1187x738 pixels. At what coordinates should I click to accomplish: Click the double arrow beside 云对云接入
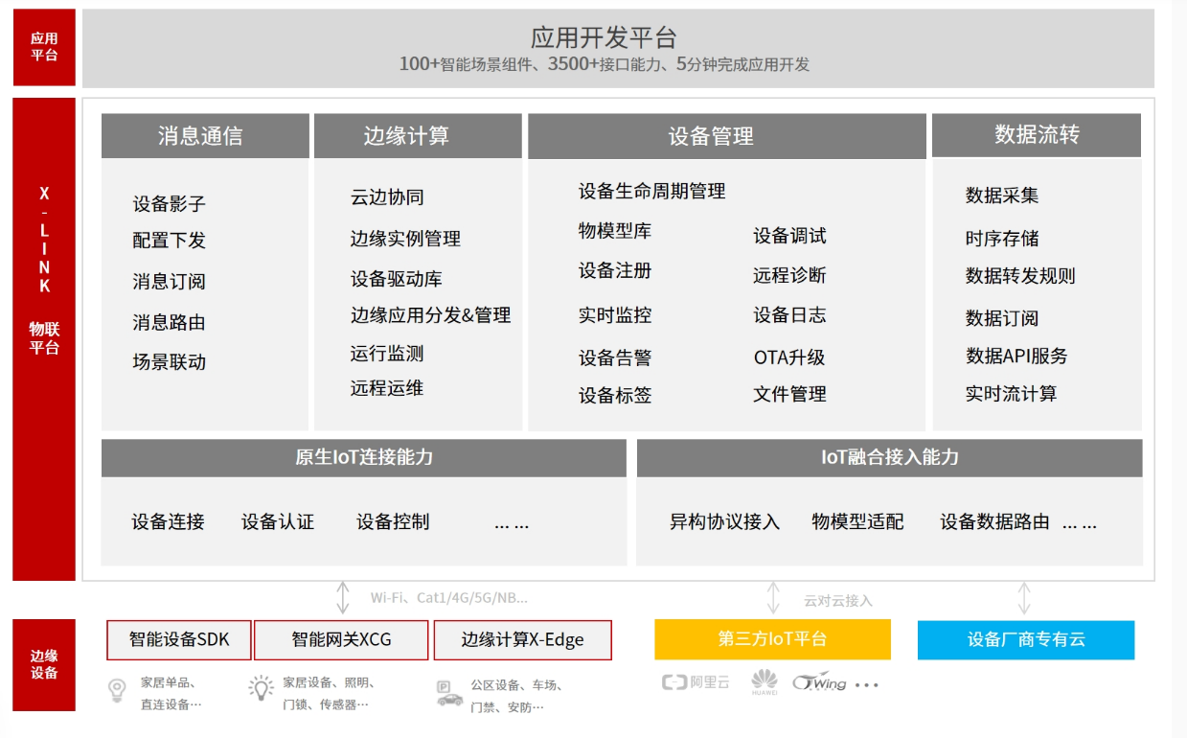(x=773, y=597)
